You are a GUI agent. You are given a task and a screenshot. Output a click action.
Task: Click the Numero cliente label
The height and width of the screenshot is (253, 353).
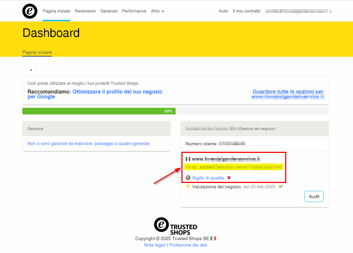202,144
